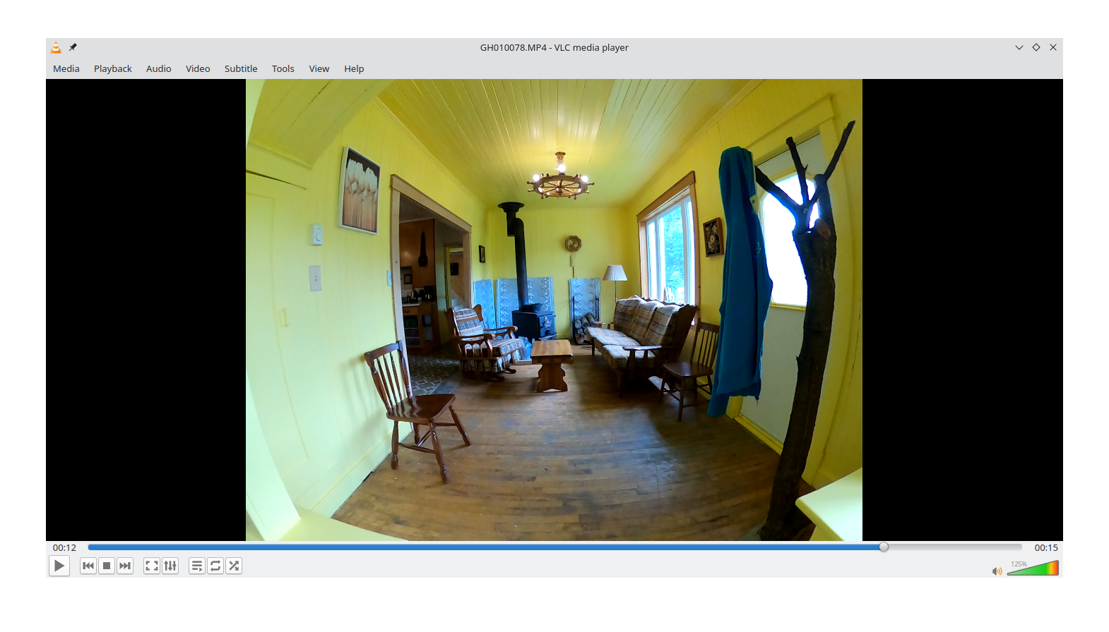Toggle random shuffle playback

coord(234,566)
